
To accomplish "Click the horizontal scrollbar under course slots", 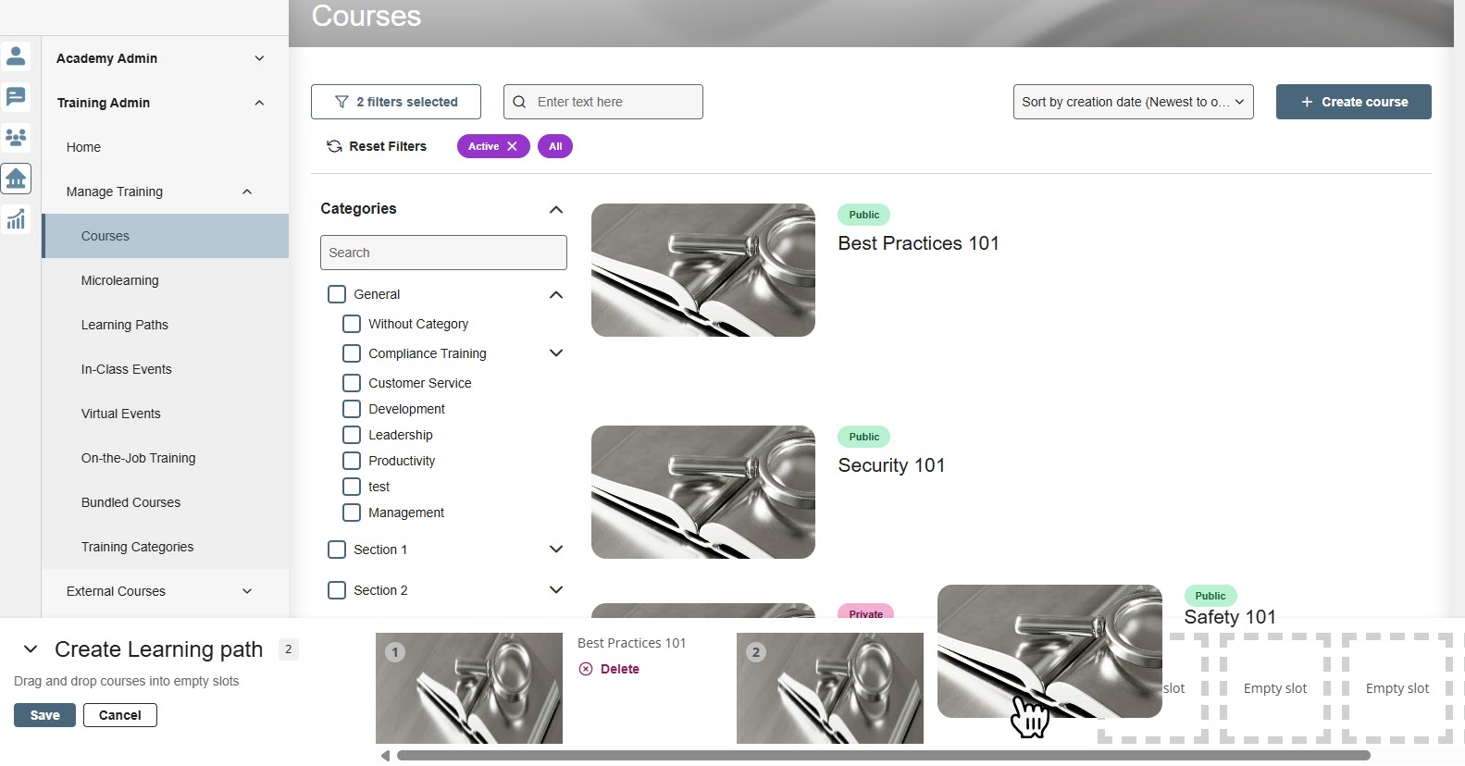I will pos(883,756).
